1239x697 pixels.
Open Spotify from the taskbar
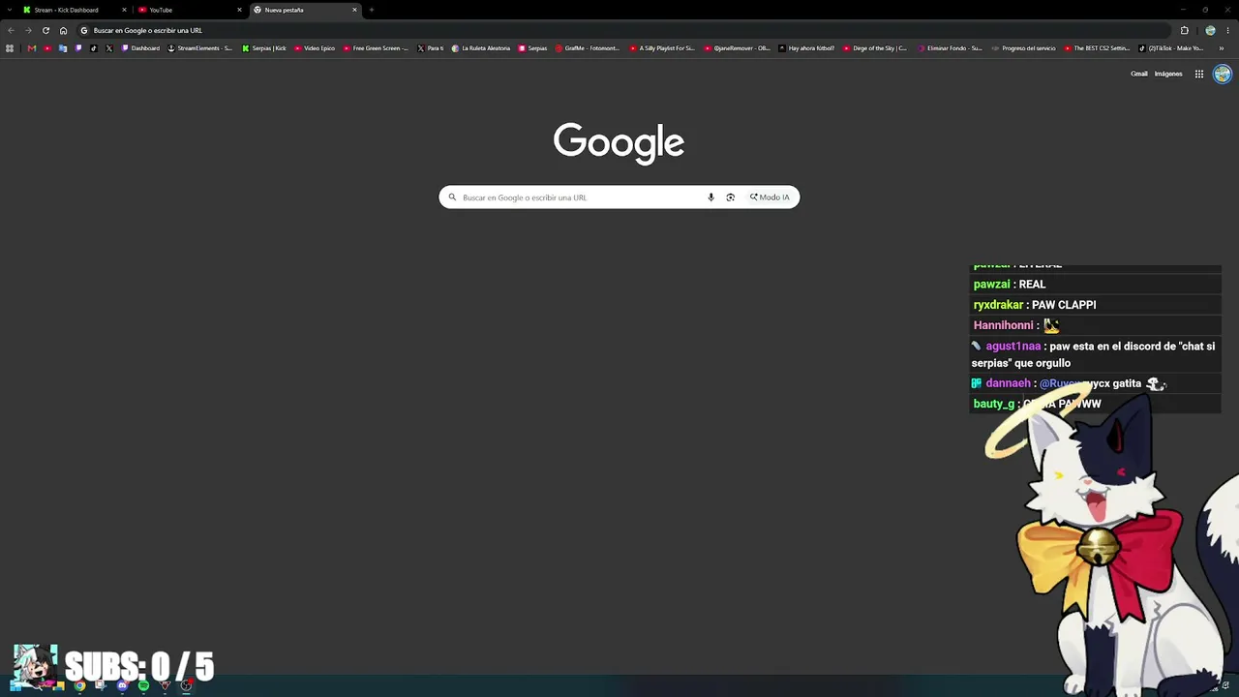(x=143, y=686)
